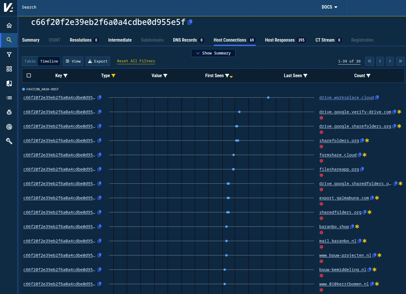Click red badge icon under drive.google.verify-drive.com
Image resolution: width=406 pixels, height=294 pixels.
pyautogui.click(x=322, y=118)
